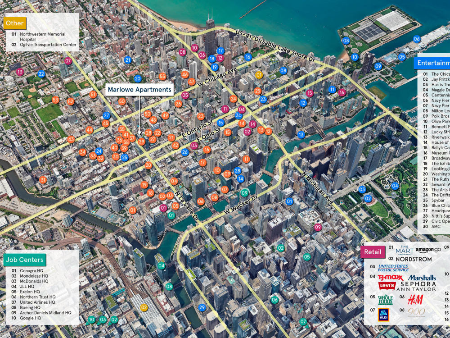Click the Whole Foods logo

tap(386, 300)
